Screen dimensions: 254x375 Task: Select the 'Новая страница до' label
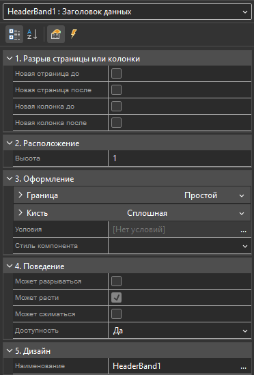[x=47, y=74]
